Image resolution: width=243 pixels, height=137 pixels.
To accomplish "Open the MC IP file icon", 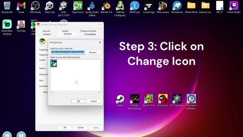I will (x=219, y=7).
